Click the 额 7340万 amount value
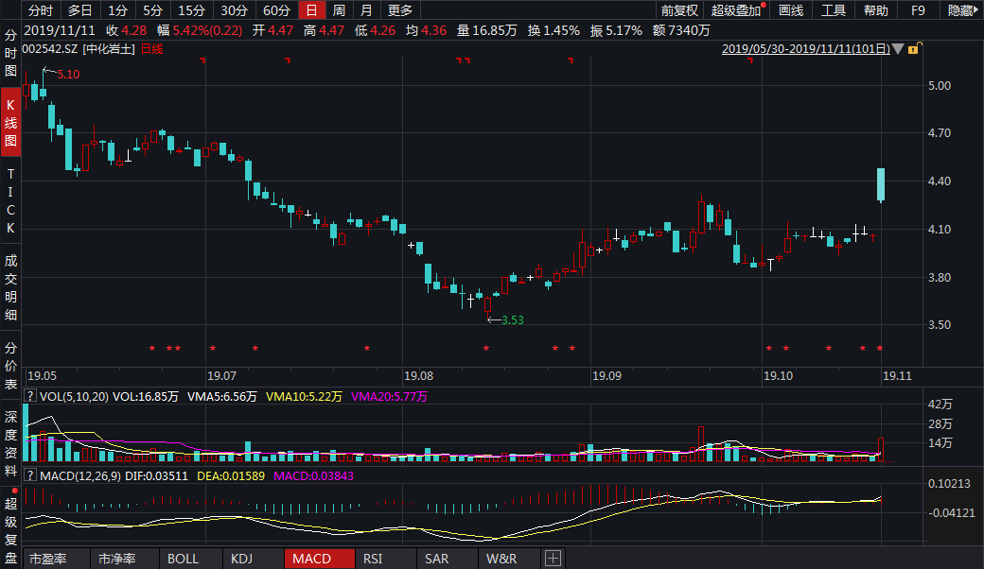The width and height of the screenshot is (984, 569). (x=681, y=30)
